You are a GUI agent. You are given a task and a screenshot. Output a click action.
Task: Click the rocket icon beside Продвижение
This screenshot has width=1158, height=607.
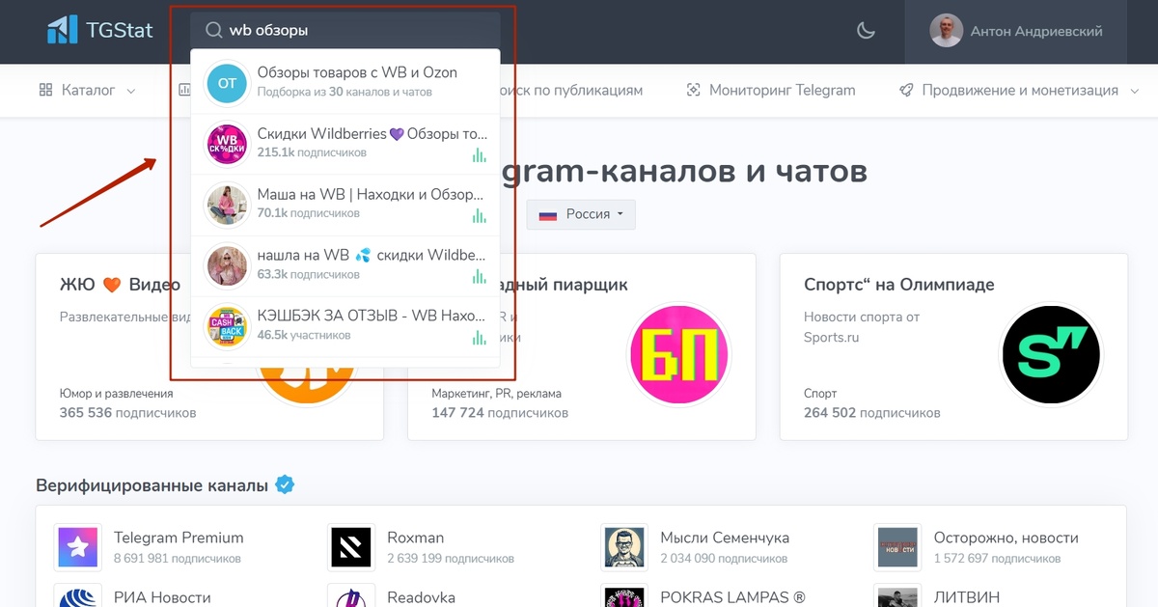pyautogui.click(x=905, y=90)
